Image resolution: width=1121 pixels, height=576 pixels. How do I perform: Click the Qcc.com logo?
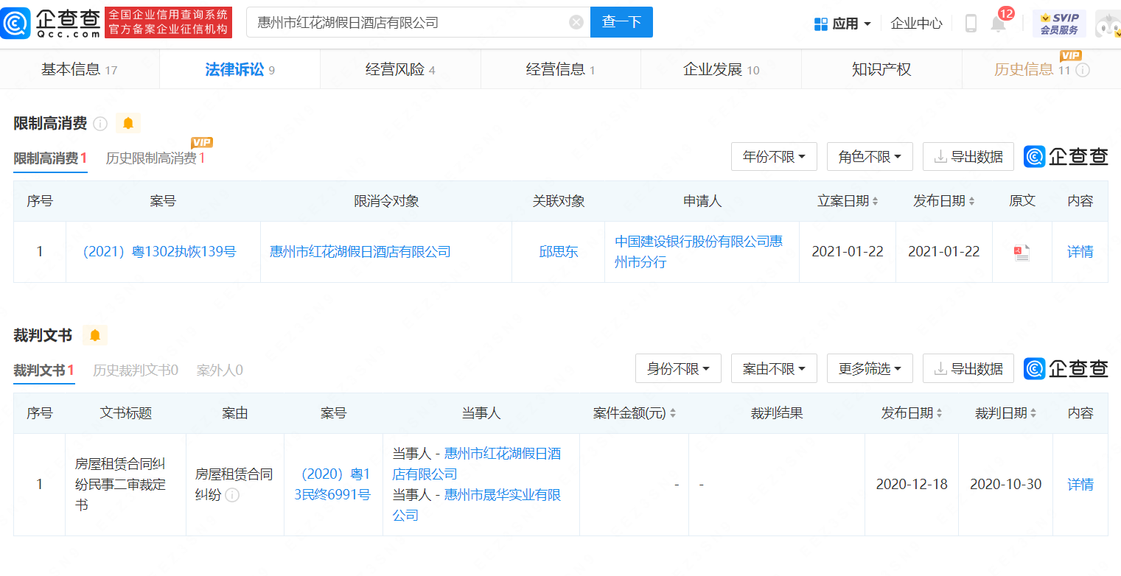52,23
